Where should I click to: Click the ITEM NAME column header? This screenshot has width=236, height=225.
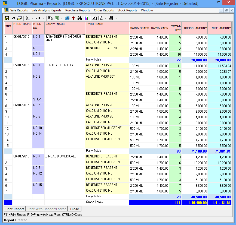tap(107, 28)
